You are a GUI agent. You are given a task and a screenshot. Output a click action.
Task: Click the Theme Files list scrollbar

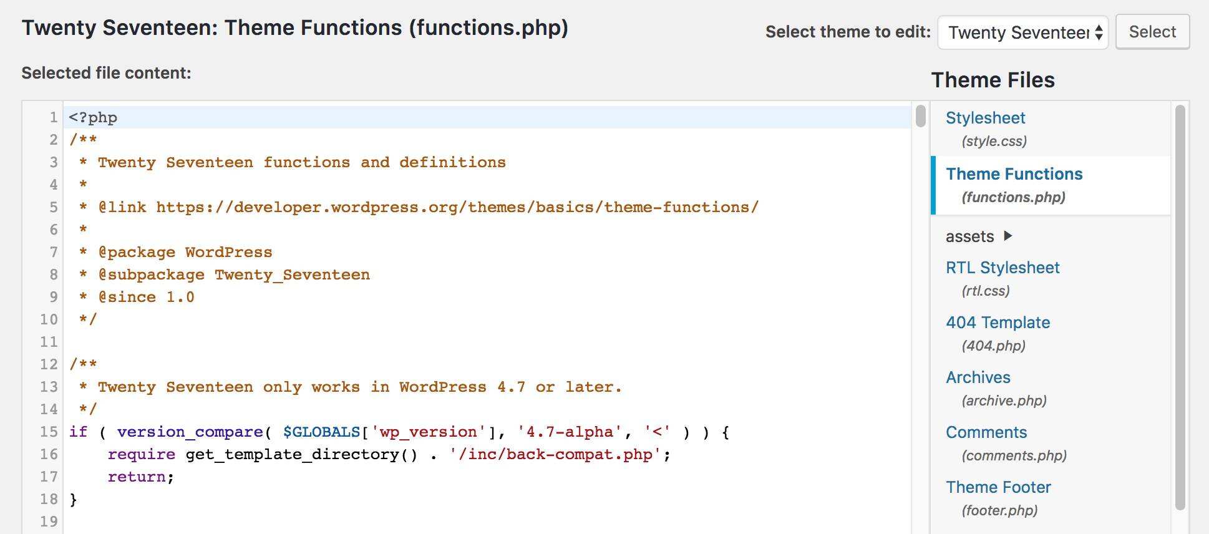1180,306
